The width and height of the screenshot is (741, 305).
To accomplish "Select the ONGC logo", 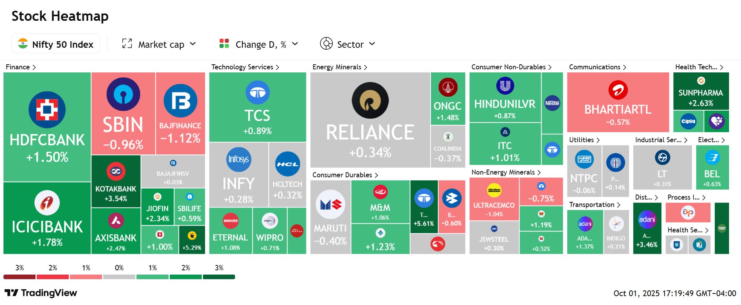I will click(448, 87).
